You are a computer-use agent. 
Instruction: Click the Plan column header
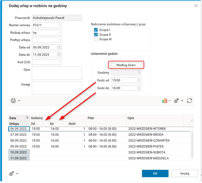106,121
